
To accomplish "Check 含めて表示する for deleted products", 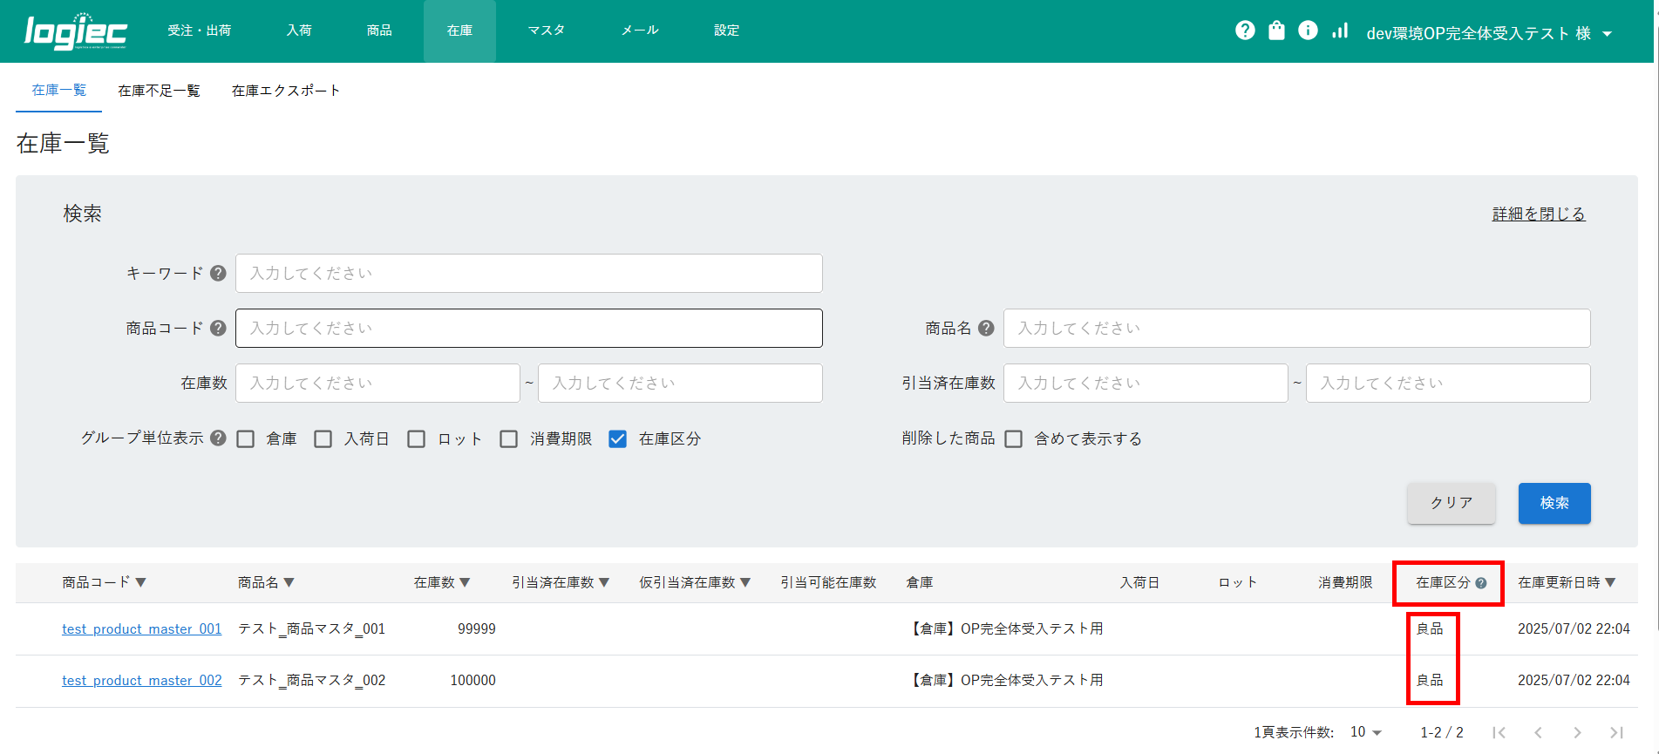I will 1013,438.
